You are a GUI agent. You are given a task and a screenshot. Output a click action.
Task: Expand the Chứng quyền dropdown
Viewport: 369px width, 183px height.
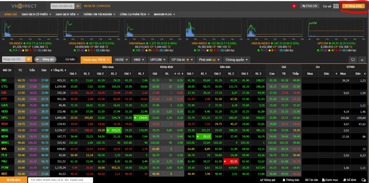pos(236,59)
